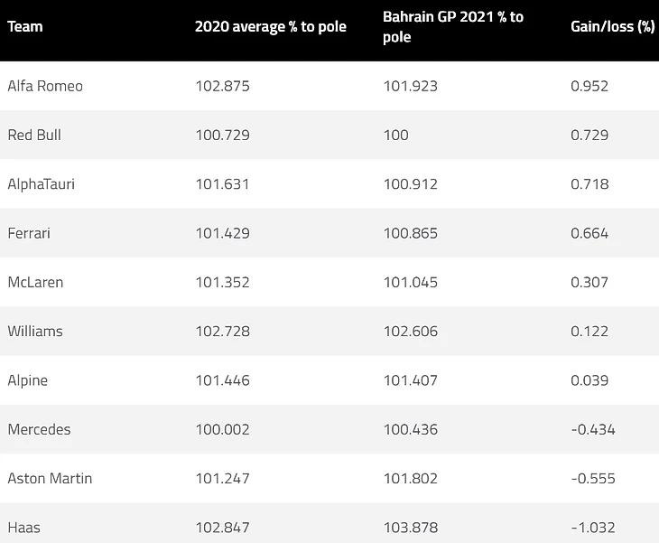Viewport: 659px width, 543px height.
Task: Click the Ferrari row label
Action: click(29, 233)
